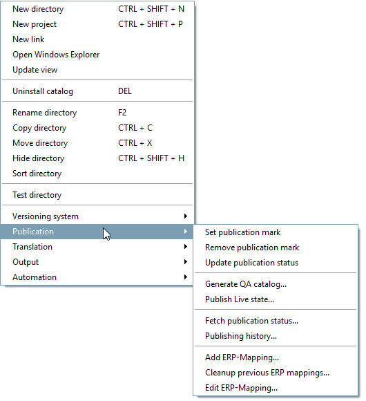This screenshot has width=366, height=401.
Task: Click New link option
Action: 97,39
